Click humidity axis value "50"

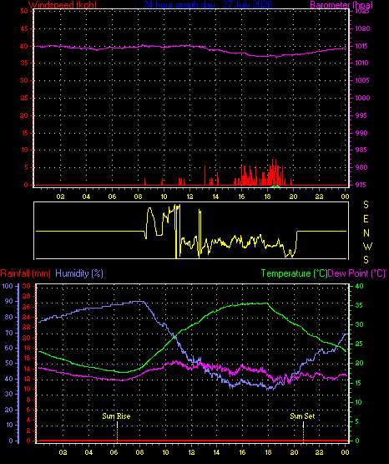tap(9, 363)
